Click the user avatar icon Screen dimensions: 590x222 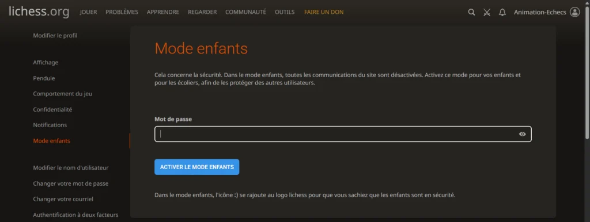575,12
